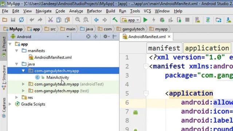The image size is (233, 131).
Task: Fold the application tag at line 5
Action: 146,94
